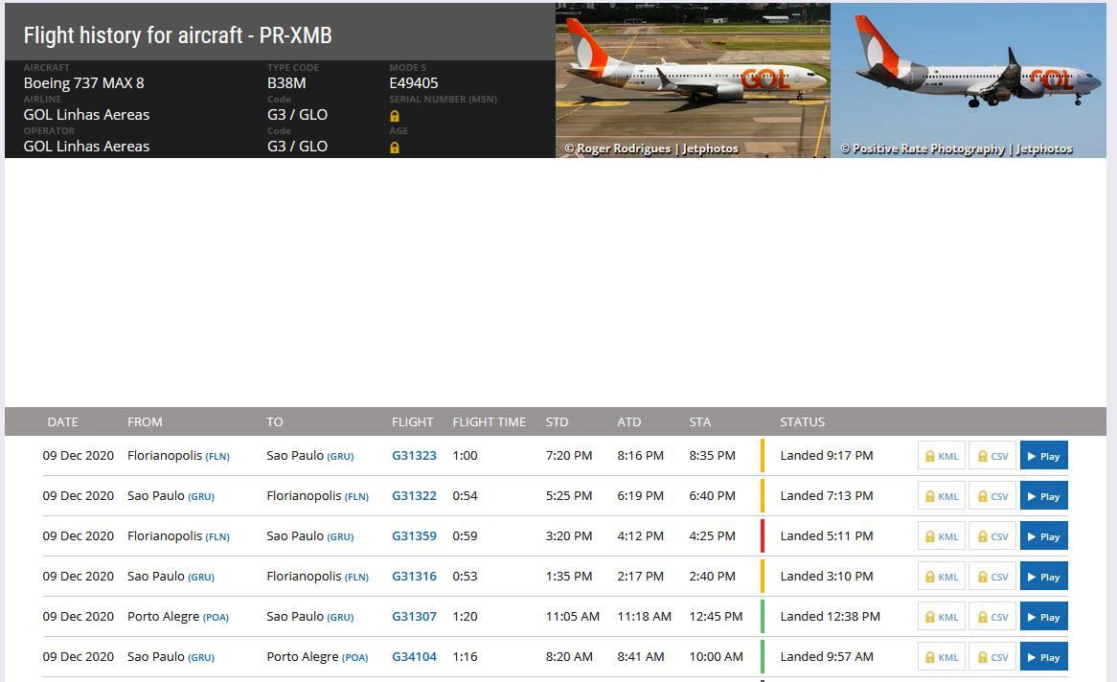
Task: Click the ATD column header
Action: tap(629, 421)
